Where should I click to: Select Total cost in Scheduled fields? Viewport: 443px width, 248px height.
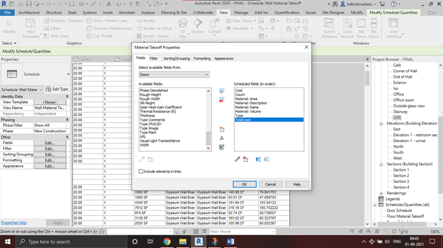[269, 120]
